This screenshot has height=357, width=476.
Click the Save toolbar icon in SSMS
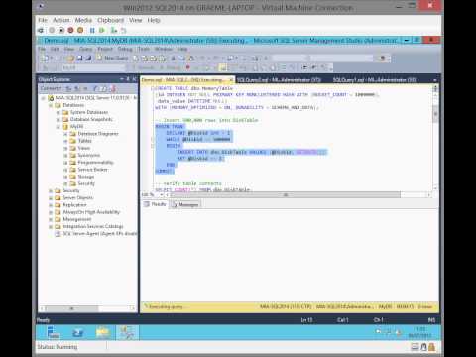pyautogui.click(x=79, y=59)
